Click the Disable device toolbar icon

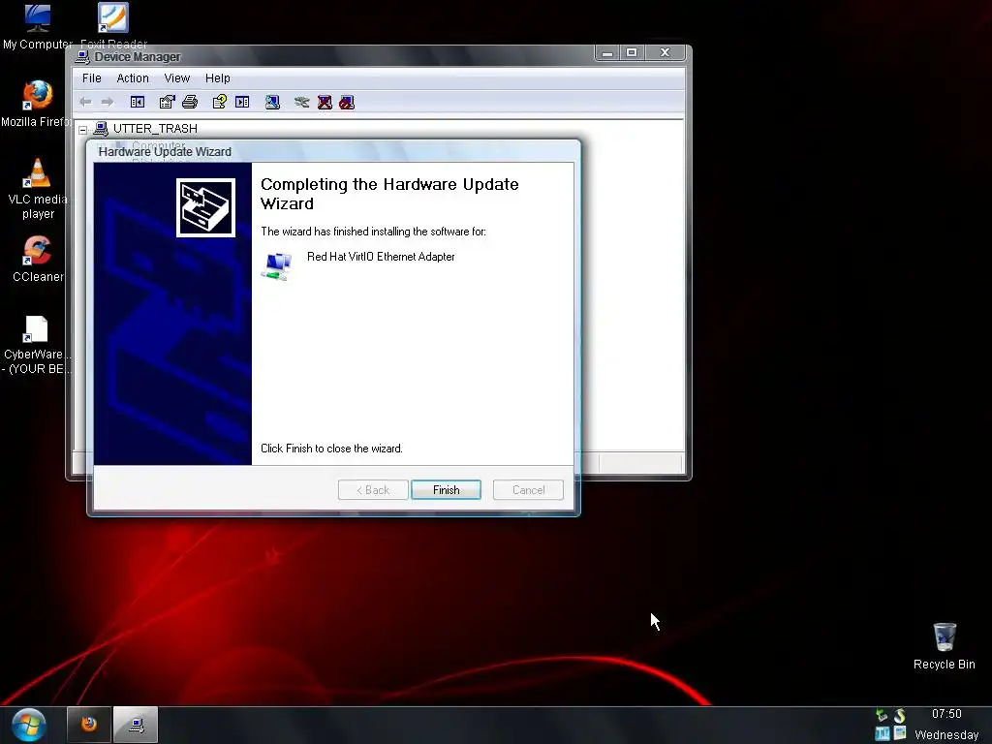click(x=347, y=102)
